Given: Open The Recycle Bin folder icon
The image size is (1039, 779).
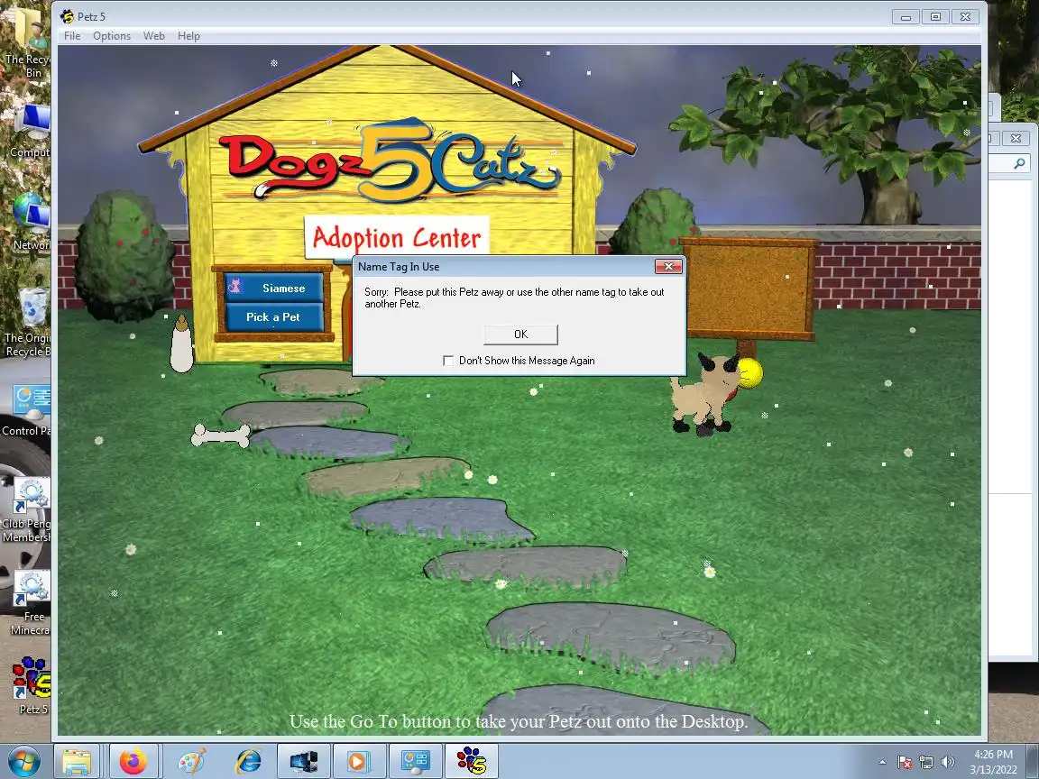Looking at the screenshot, I should point(30,42).
